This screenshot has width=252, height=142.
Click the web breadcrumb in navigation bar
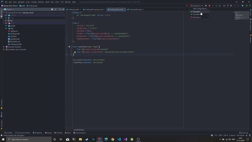[x=22, y=6]
